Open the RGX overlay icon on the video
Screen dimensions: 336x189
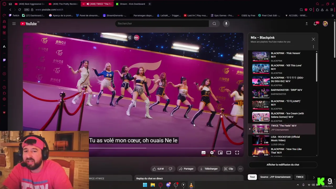coord(136,38)
